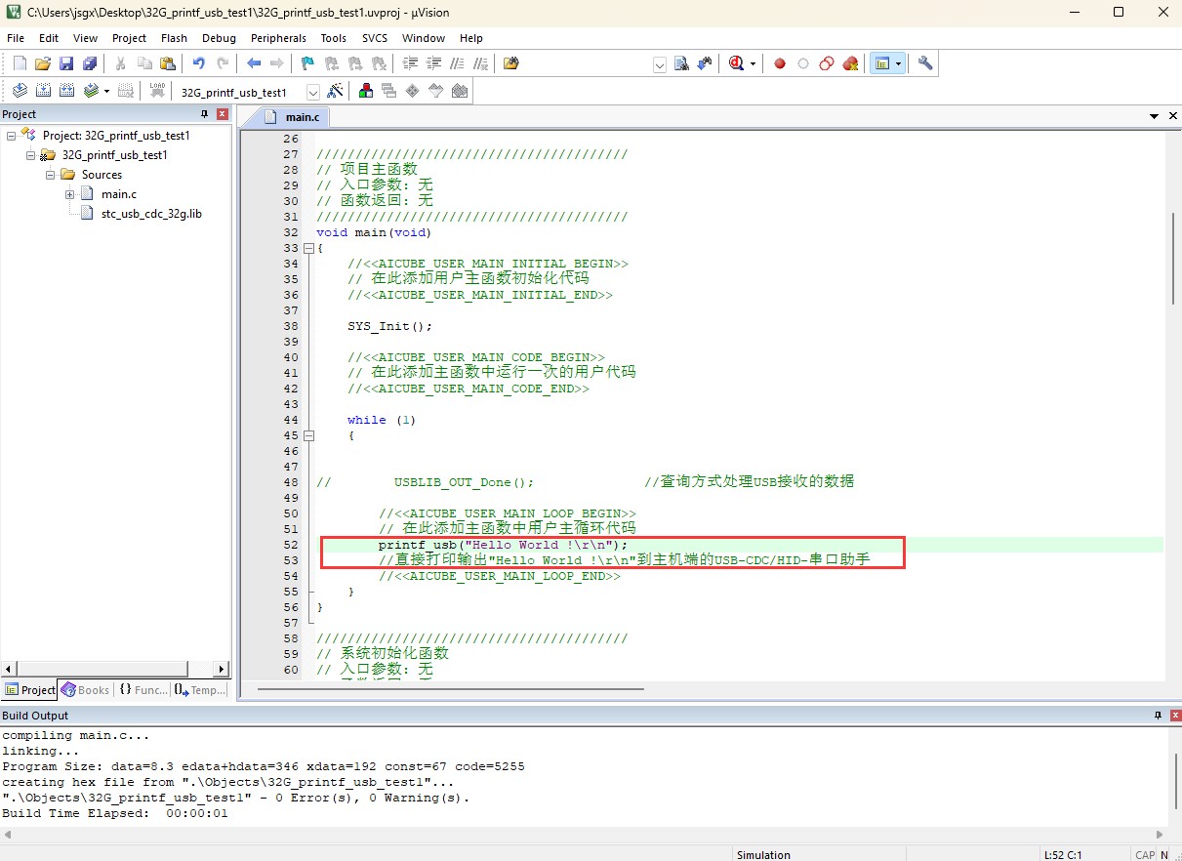Navigate backwards with the blue arrow
1182x861 pixels.
tap(254, 63)
